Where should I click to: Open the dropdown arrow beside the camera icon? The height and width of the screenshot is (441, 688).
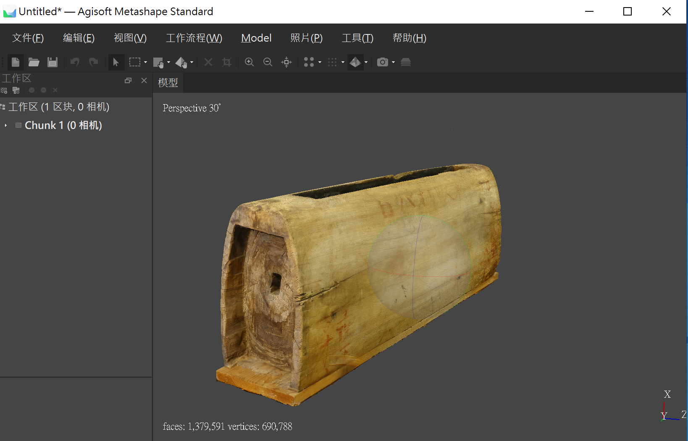[x=393, y=62]
